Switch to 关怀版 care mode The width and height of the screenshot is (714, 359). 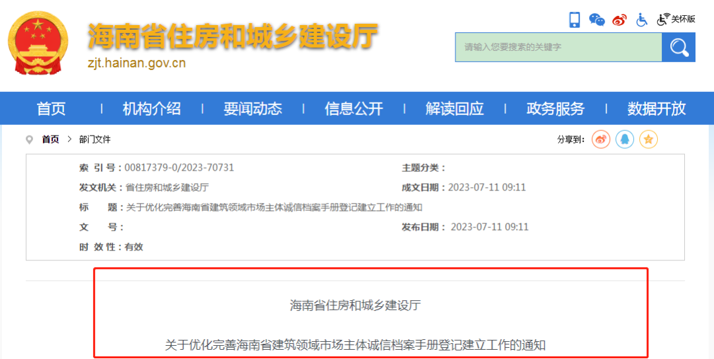(x=676, y=19)
